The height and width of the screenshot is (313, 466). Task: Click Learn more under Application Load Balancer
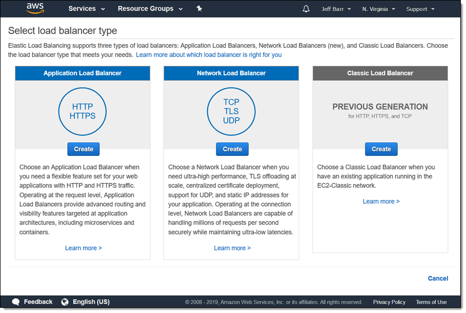point(83,248)
